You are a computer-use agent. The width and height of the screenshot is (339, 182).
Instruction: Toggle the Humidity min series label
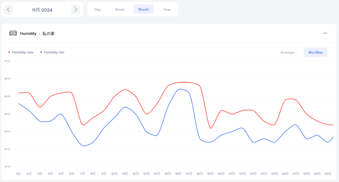[54, 52]
